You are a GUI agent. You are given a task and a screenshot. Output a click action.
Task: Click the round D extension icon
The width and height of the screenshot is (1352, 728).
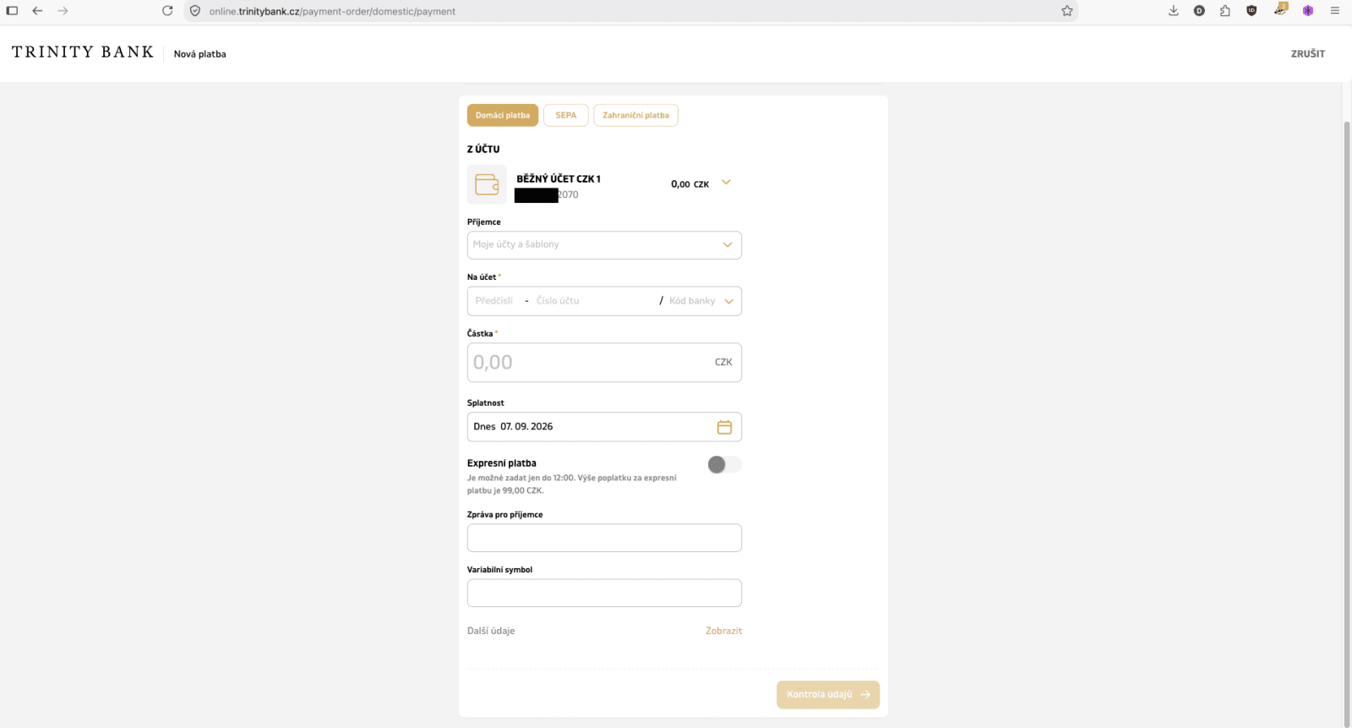[1199, 11]
